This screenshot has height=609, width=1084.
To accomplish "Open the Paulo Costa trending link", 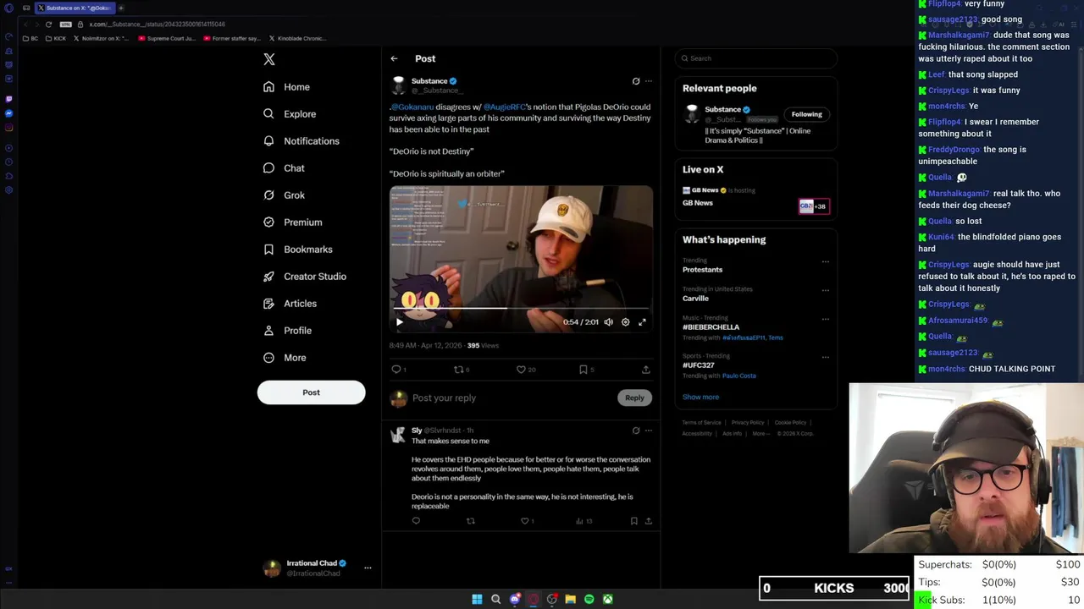I will point(738,376).
